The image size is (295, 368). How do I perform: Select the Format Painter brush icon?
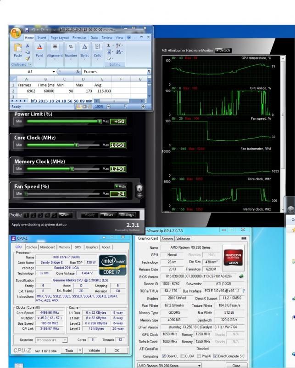pos(28,58)
